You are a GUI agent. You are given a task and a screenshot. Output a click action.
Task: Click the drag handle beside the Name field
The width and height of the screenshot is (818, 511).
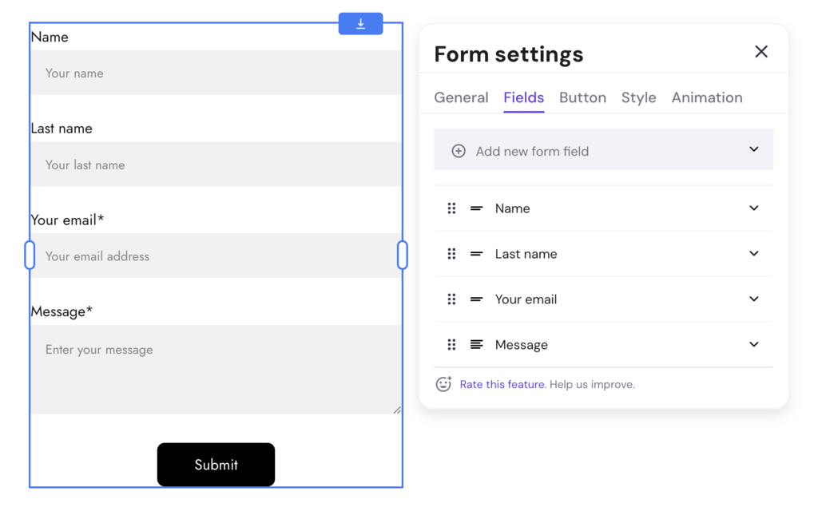point(451,208)
